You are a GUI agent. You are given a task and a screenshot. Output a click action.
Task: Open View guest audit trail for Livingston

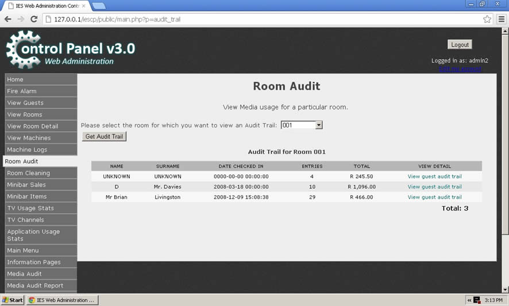click(434, 197)
